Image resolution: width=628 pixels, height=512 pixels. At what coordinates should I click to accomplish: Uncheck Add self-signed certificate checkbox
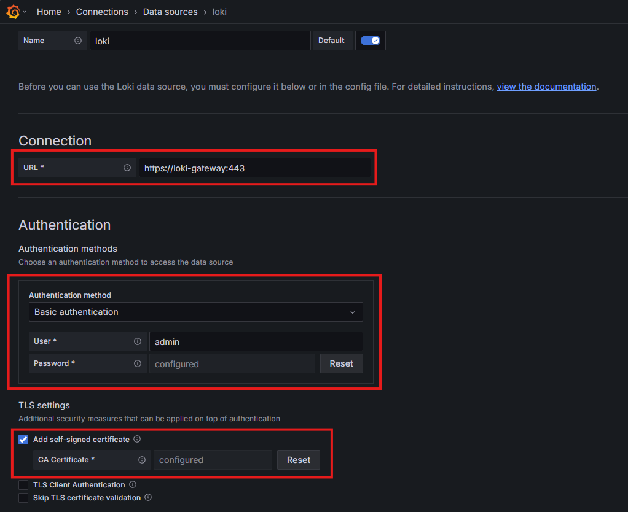(x=23, y=440)
